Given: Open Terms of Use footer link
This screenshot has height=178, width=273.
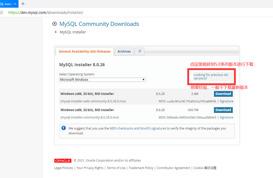Looking at the screenshot, I should coord(116,168).
